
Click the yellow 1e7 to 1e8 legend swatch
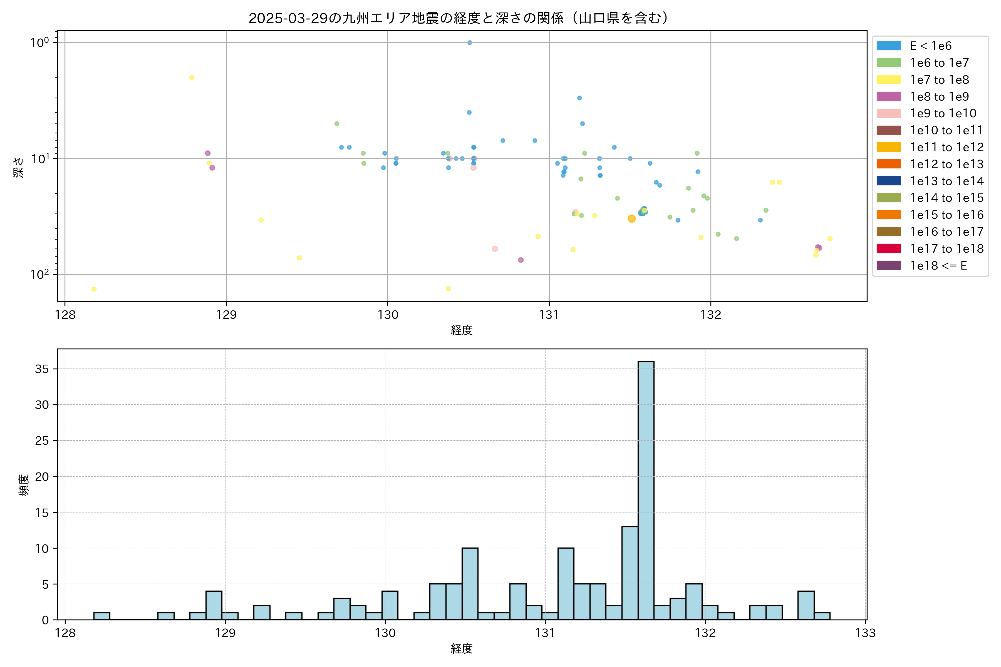point(889,79)
